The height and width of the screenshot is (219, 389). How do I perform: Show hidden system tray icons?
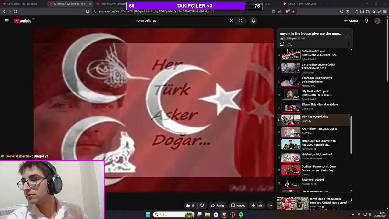coord(353,214)
